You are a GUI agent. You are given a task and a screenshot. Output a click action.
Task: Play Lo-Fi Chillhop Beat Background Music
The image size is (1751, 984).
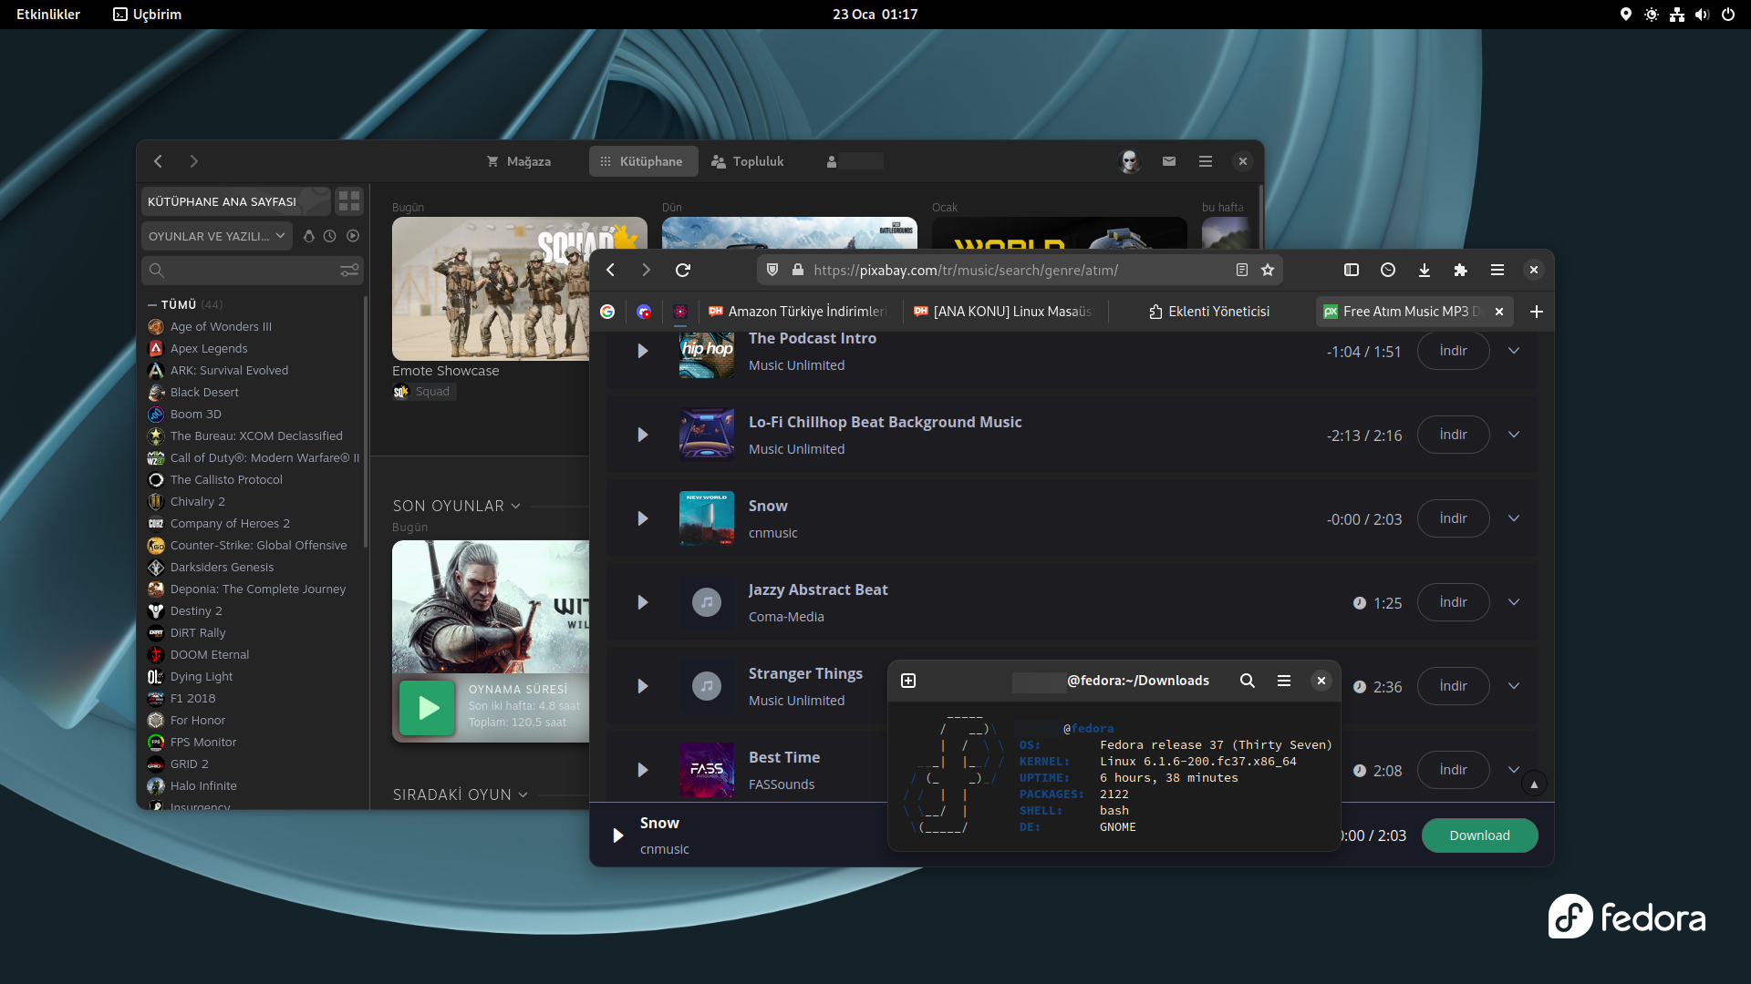click(643, 435)
